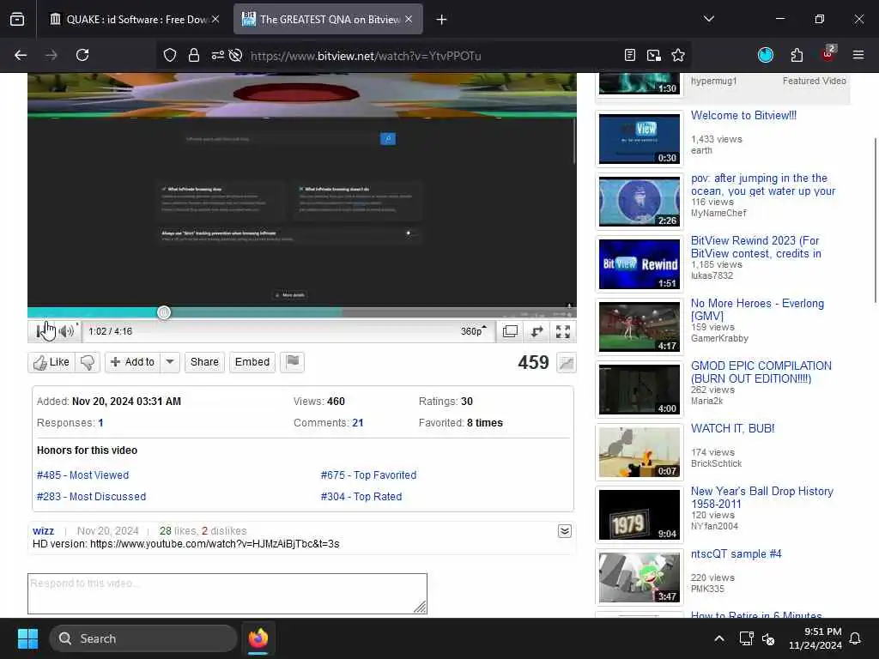879x659 pixels.
Task: Open the blue circular extension icon
Action: pyautogui.click(x=765, y=55)
